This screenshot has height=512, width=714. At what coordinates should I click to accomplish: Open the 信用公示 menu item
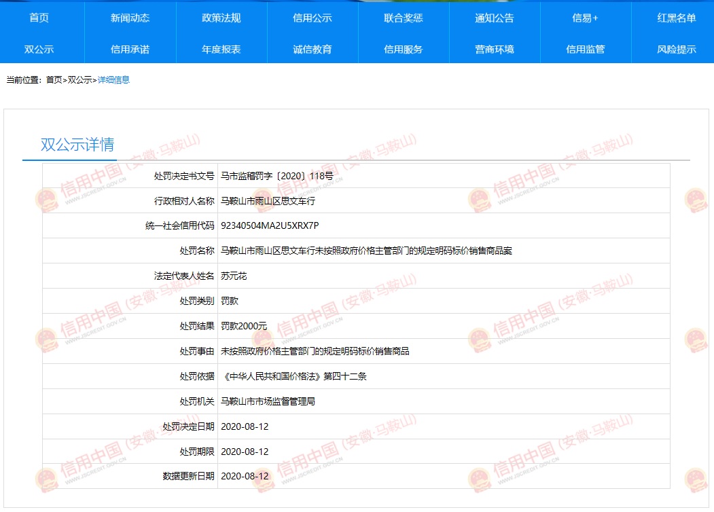[312, 18]
